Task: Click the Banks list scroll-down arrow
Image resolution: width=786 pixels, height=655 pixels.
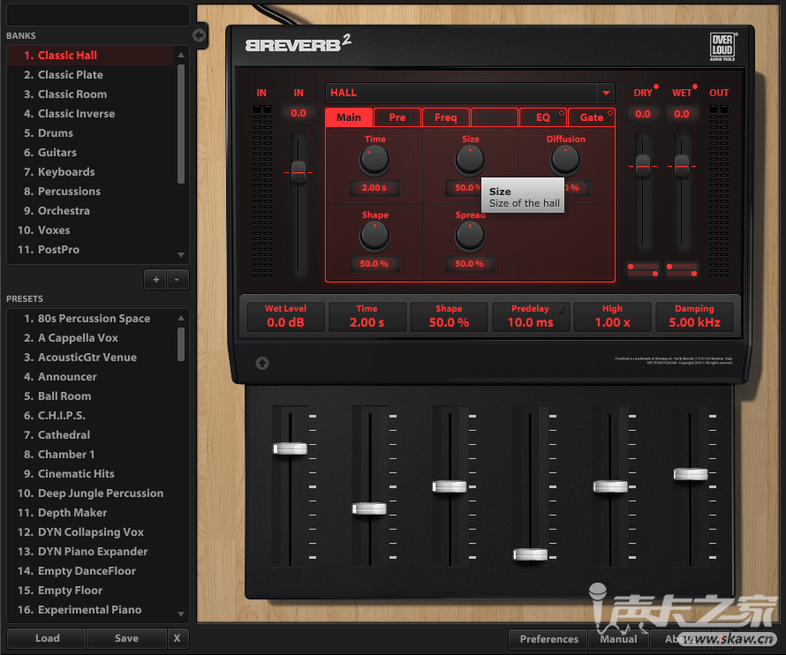Action: coord(181,254)
